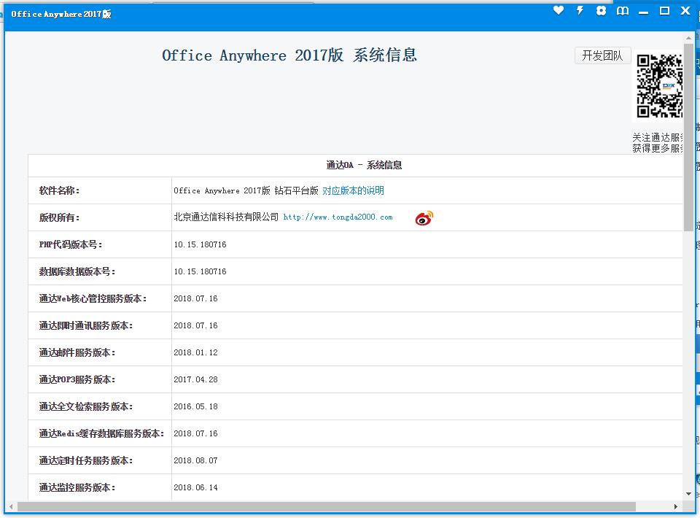700x518 pixels.
Task: Click the lightning bolt icon in title bar
Action: (580, 11)
